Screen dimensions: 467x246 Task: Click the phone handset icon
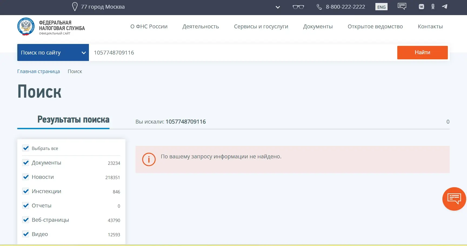[x=319, y=7]
